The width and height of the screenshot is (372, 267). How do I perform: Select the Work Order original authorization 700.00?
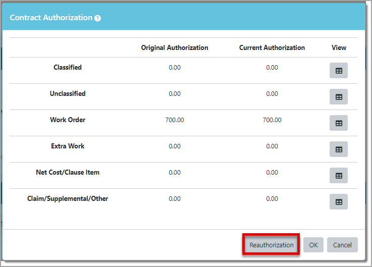[175, 120]
